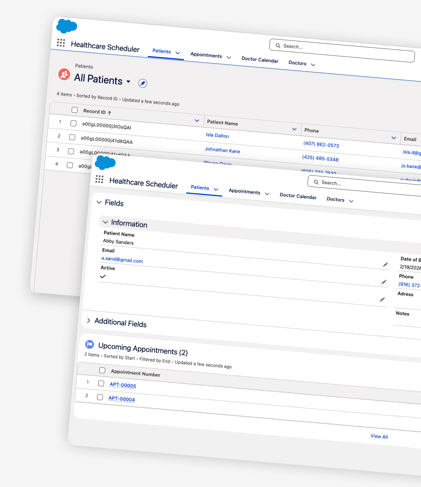Check the box for record a00gL00000j3IOsQAI
Viewport: 421px width, 487px height.
pyautogui.click(x=74, y=124)
